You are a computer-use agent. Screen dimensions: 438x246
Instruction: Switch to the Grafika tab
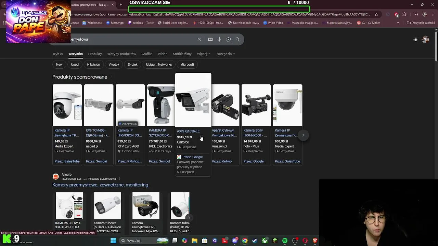click(147, 54)
